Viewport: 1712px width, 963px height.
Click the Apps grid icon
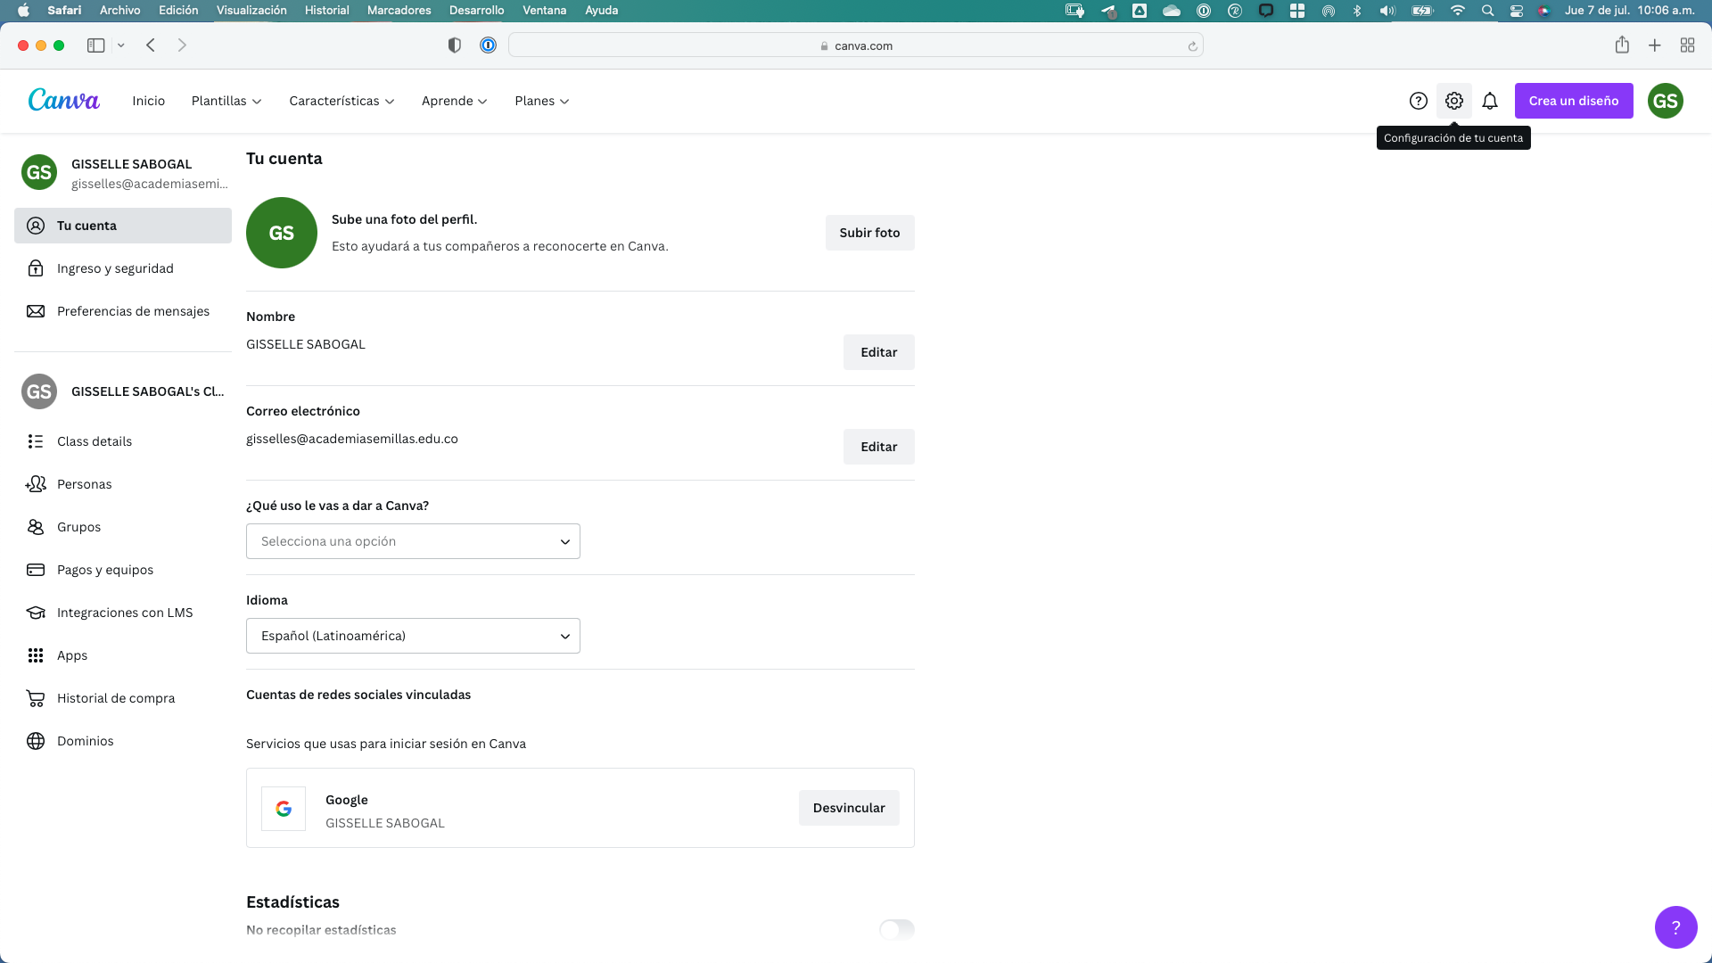click(x=36, y=655)
